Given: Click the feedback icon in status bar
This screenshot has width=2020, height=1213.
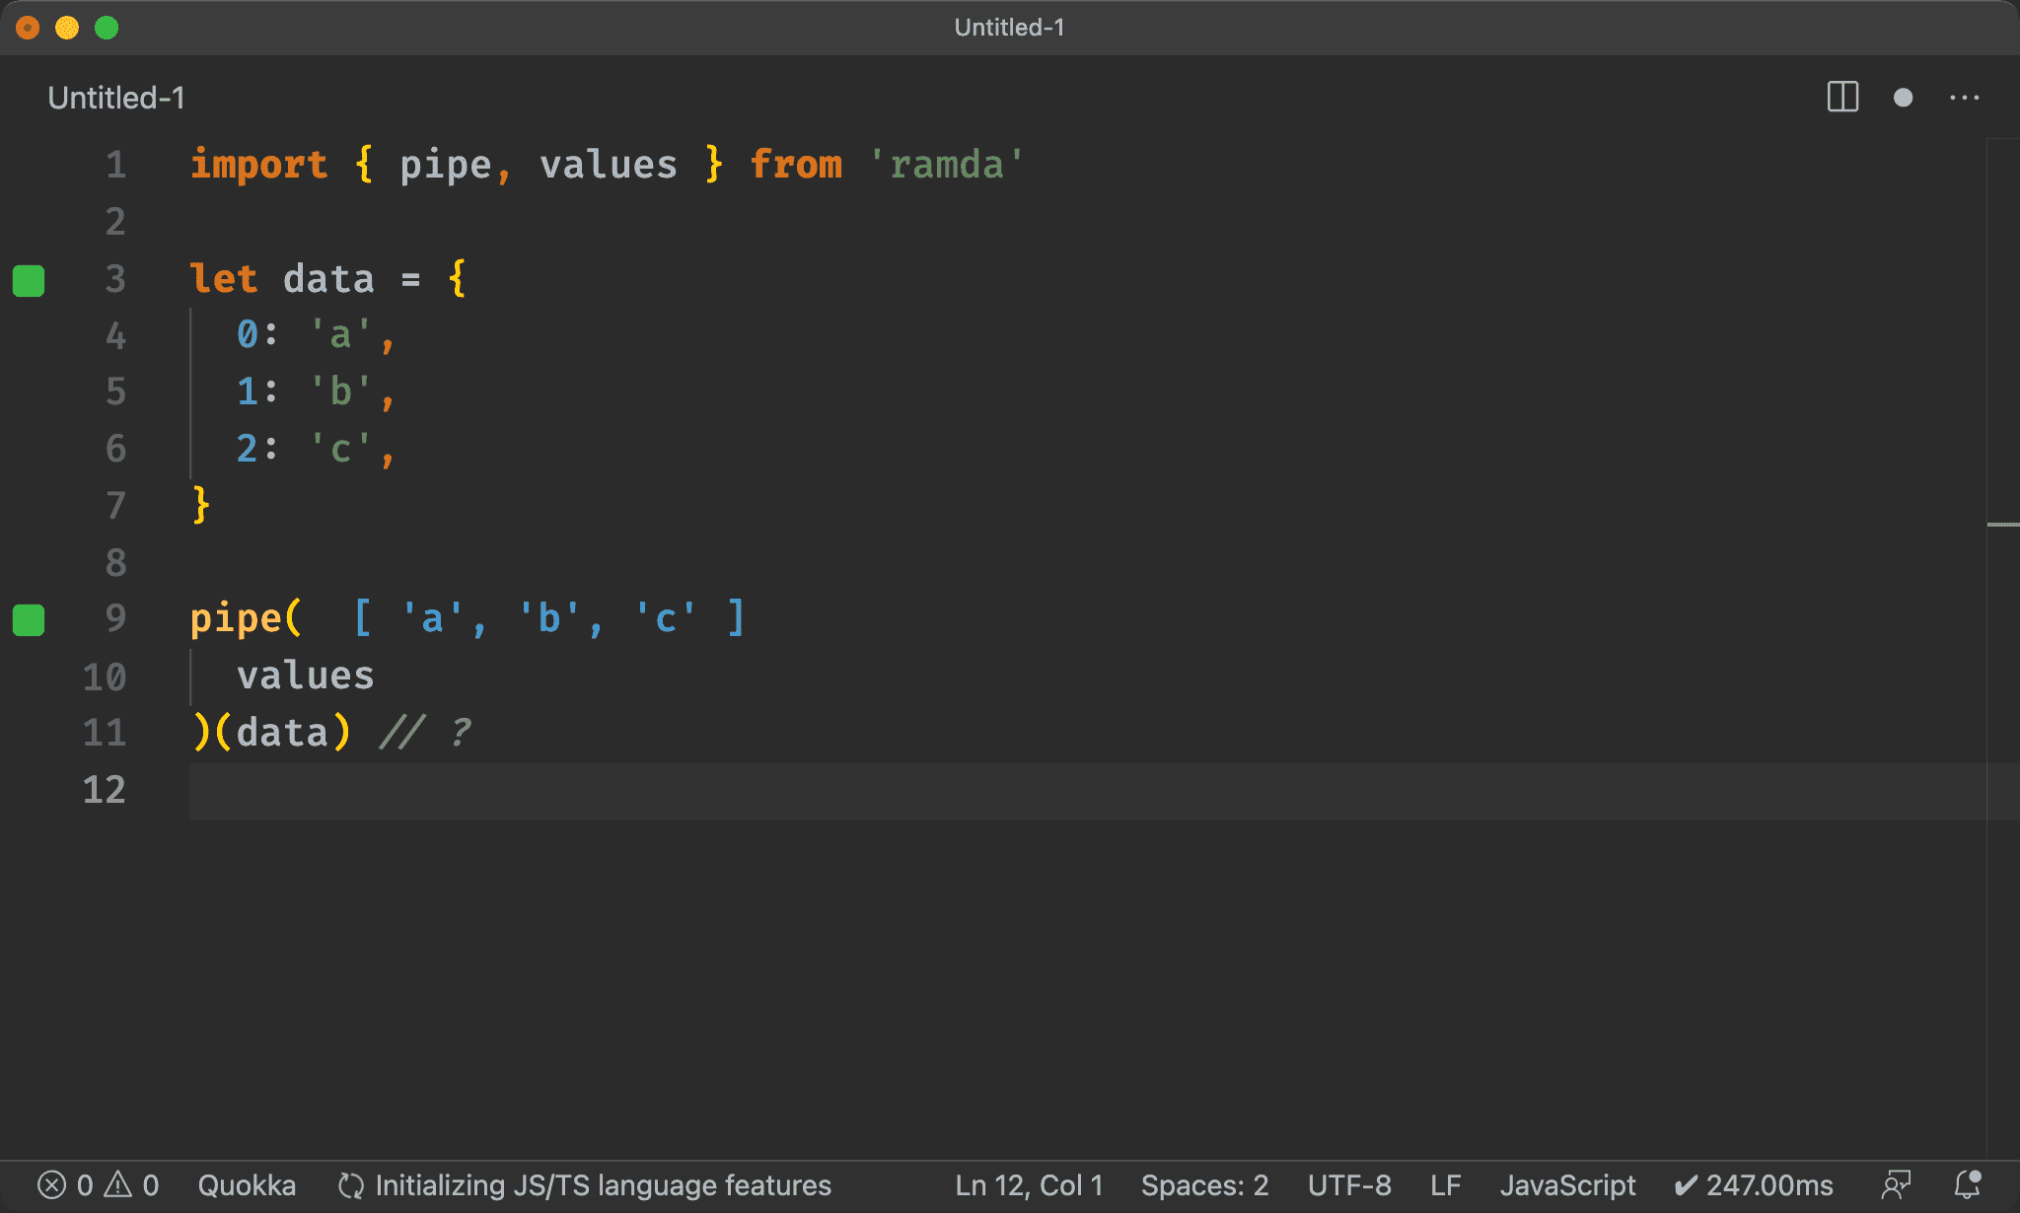Looking at the screenshot, I should [x=1896, y=1184].
